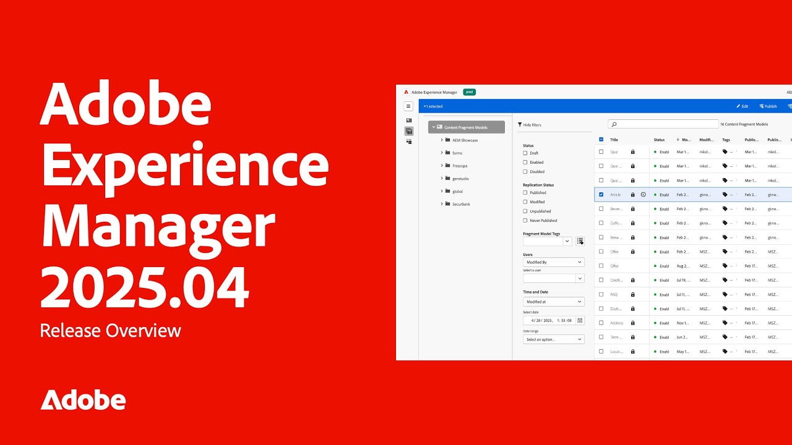Click the lock icon in the Credit row
The image size is (792, 445).
632,281
